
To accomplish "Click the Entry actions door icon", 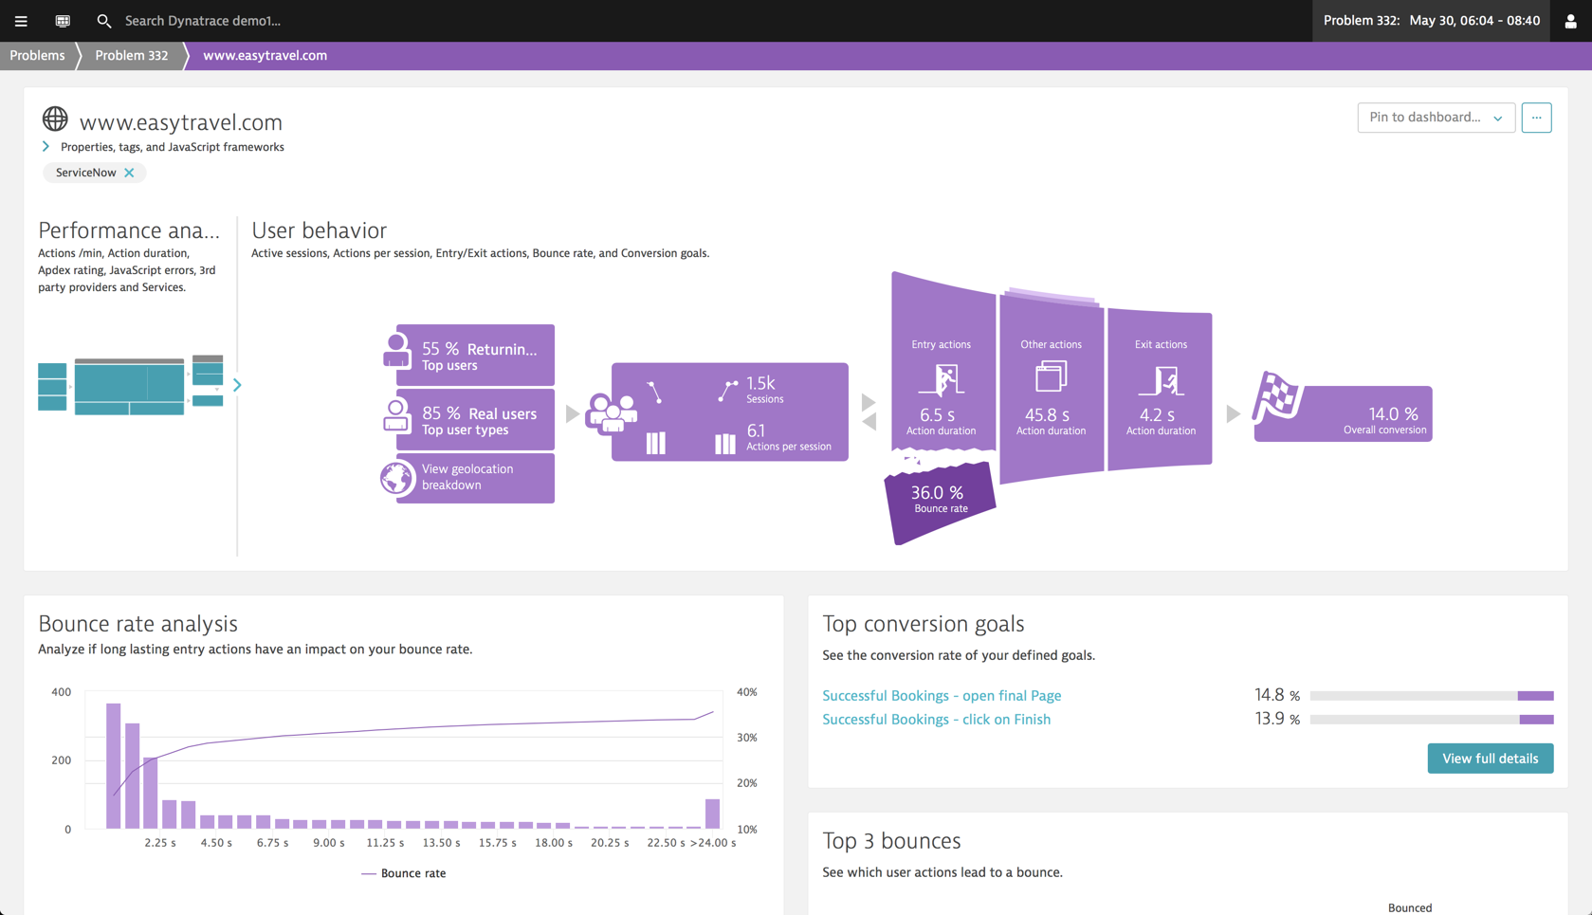I will [941, 379].
